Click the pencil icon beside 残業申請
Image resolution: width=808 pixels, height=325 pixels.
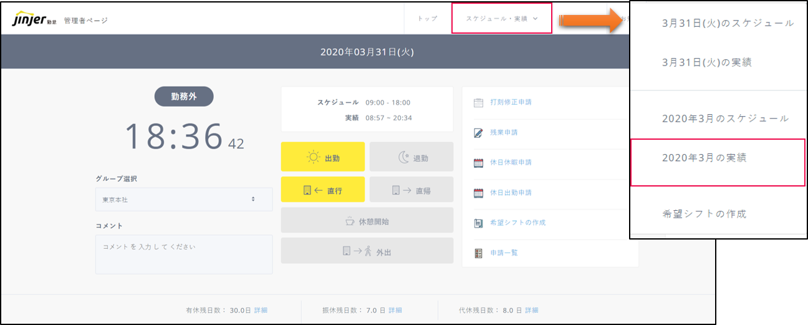click(478, 132)
